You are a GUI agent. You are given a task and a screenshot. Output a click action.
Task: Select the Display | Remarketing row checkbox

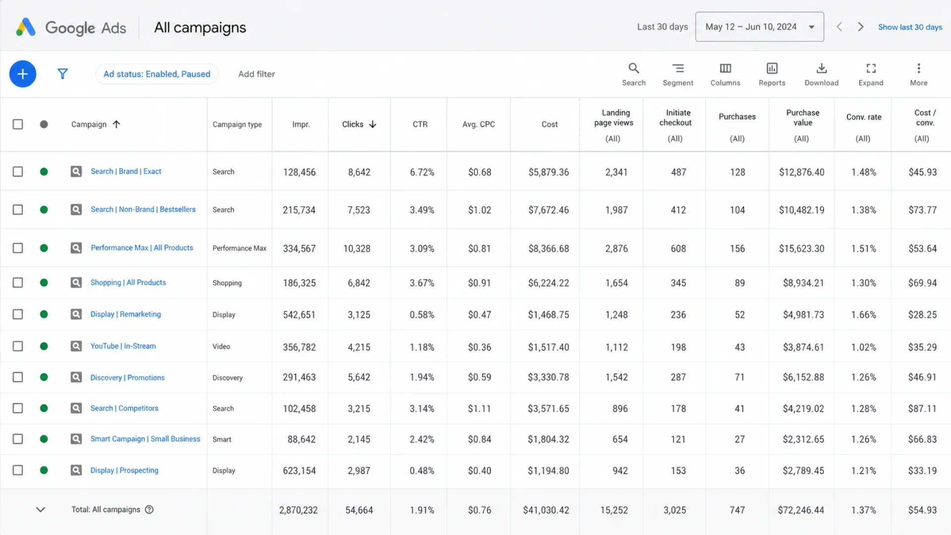coord(18,314)
